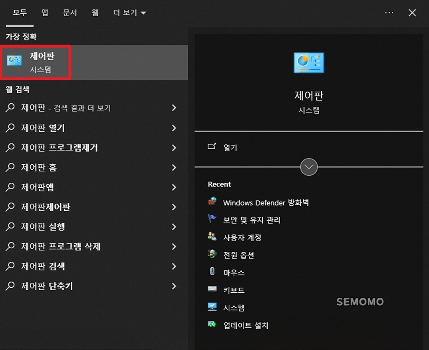Click the 업데이트 설치 update icon
The width and height of the screenshot is (429, 350).
212,324
